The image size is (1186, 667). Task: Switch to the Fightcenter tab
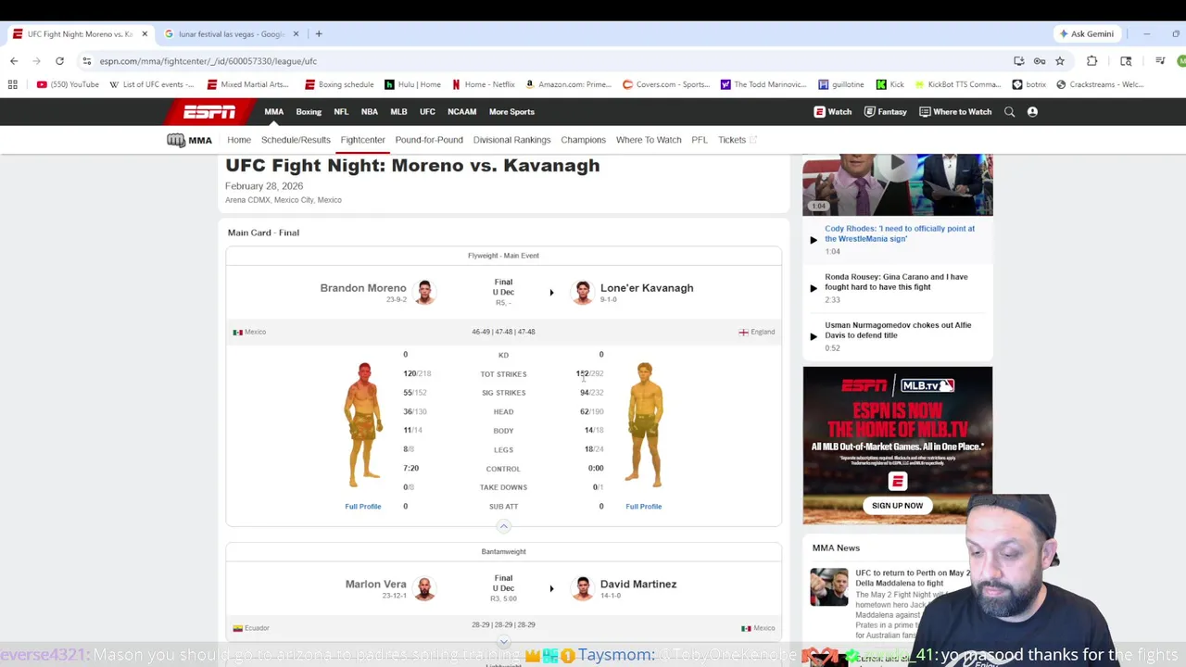click(362, 140)
